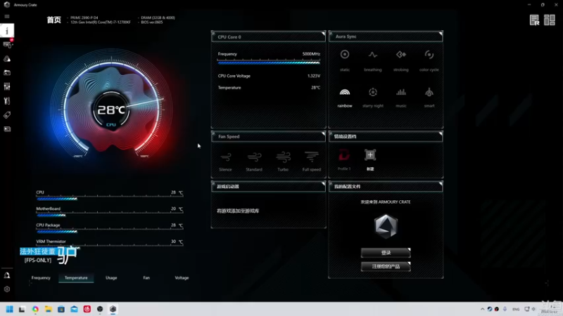This screenshot has height=316, width=563.
Task: Select the smart Aura lighting effect
Action: click(x=429, y=97)
